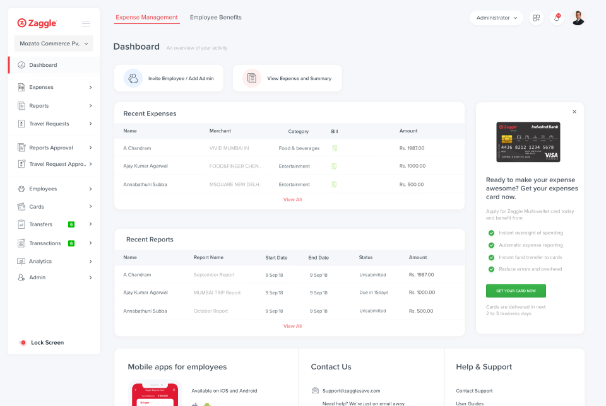Expand the Travel Requests chevron

(90, 124)
